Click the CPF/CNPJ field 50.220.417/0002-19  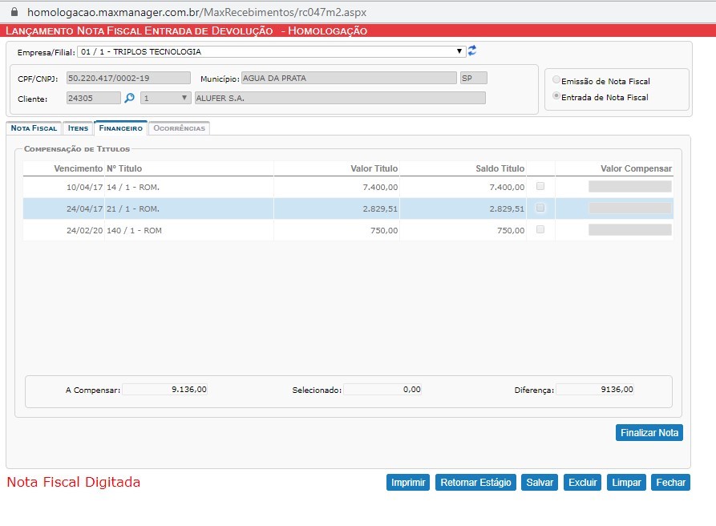click(128, 78)
